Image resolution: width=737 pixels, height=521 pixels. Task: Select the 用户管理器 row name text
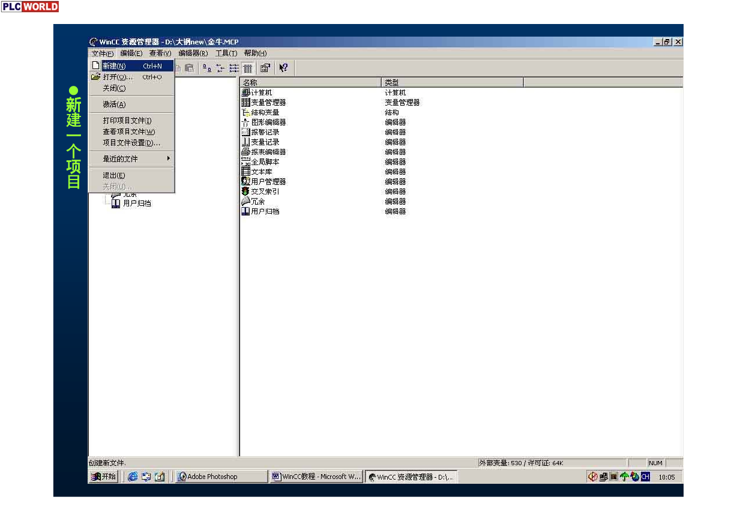268,181
